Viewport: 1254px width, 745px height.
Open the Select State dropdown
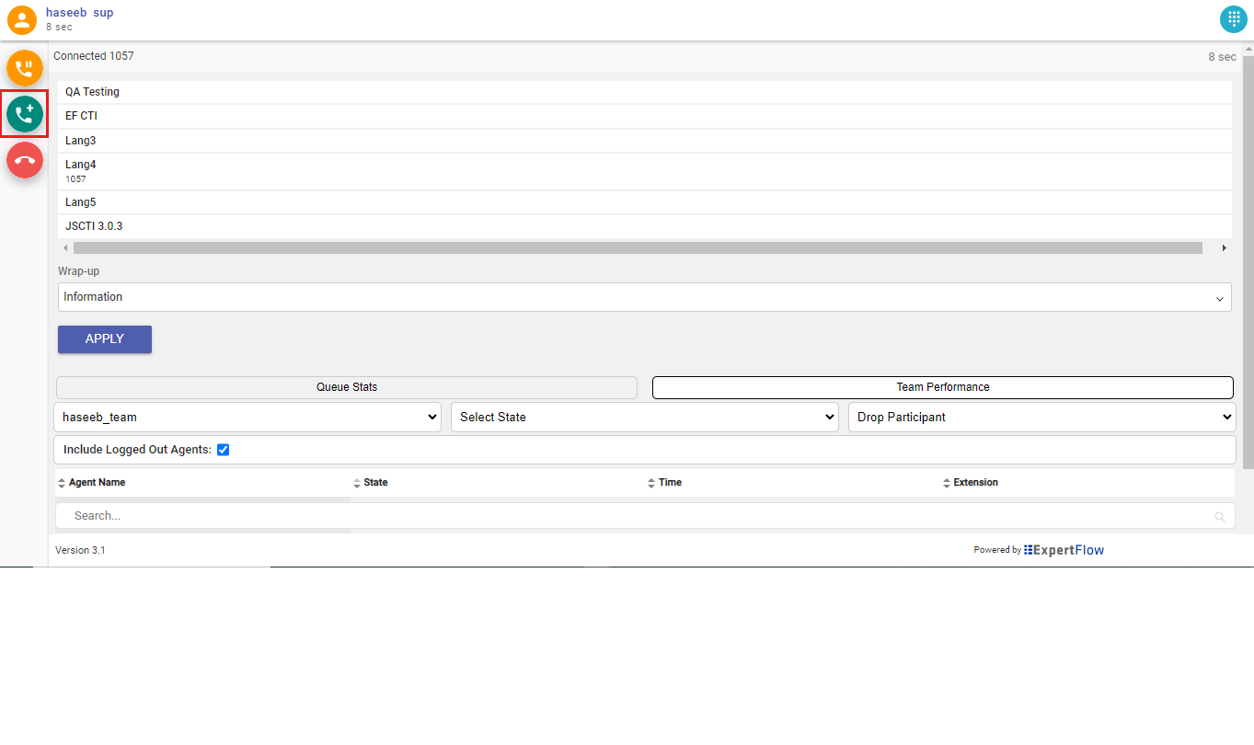(644, 417)
